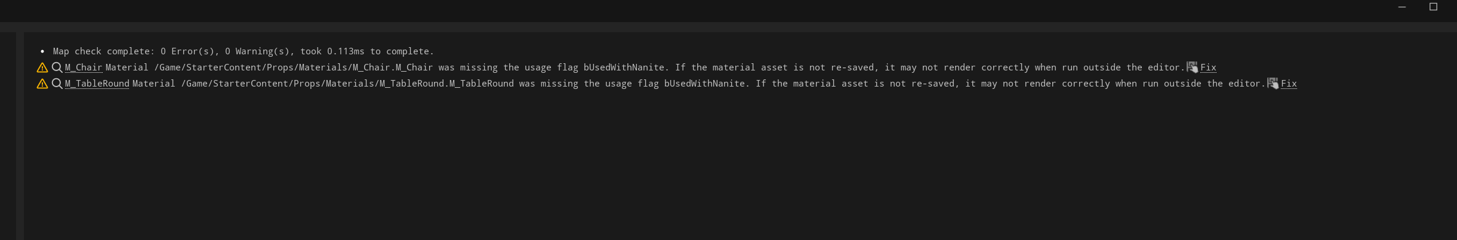Click the M_TableRound.M_TableRound material path text
This screenshot has height=240, width=1457.
pyautogui.click(x=347, y=84)
